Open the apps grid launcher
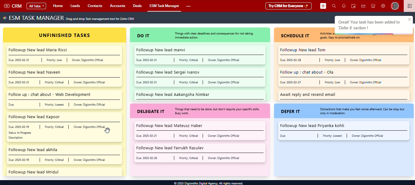 pyautogui.click(x=409, y=6)
